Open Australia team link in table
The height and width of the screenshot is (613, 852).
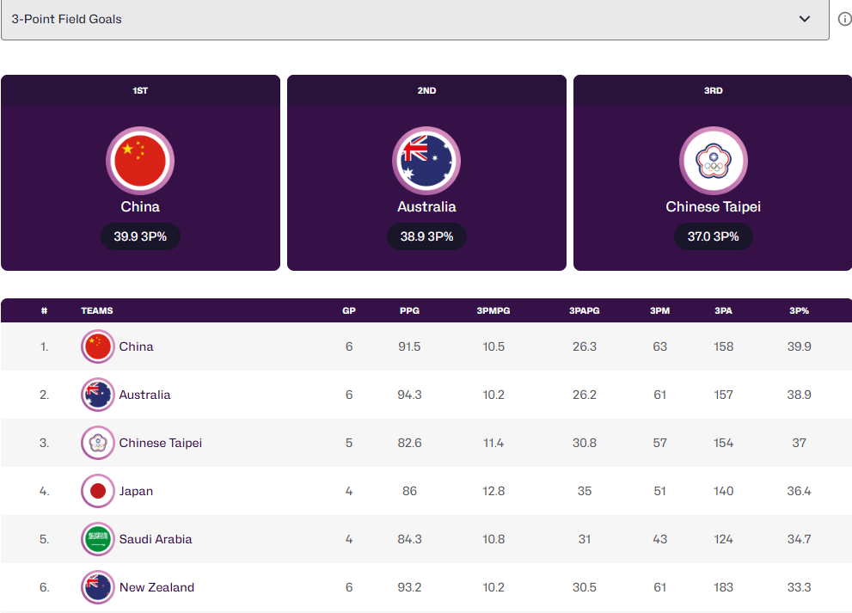point(144,395)
